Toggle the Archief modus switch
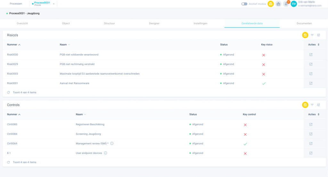 click(244, 4)
